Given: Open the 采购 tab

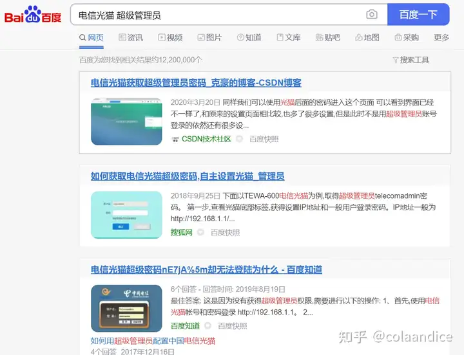Looking at the screenshot, I should (x=407, y=38).
